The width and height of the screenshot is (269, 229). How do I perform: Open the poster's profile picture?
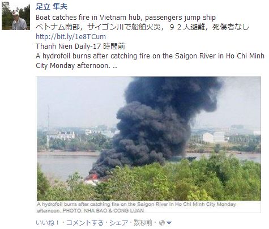click(x=16, y=16)
